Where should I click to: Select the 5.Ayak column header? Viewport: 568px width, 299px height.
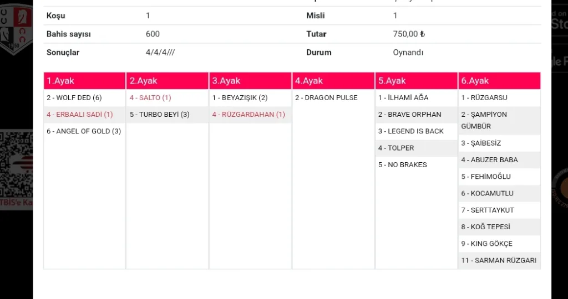[416, 81]
